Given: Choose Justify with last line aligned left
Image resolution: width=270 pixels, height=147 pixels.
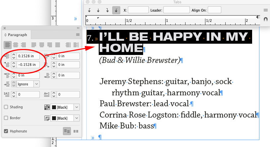Looking at the screenshot, I should tap(34, 45).
